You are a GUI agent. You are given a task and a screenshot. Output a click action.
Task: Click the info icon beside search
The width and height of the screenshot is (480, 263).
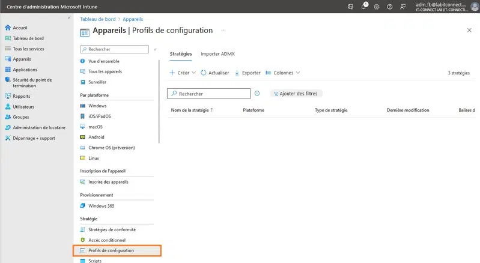257,93
